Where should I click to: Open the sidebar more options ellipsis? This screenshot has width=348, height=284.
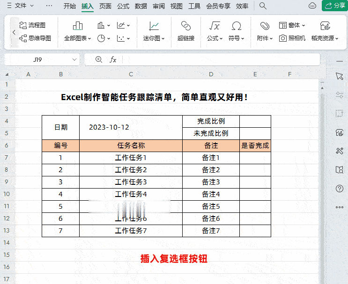pos(340,207)
